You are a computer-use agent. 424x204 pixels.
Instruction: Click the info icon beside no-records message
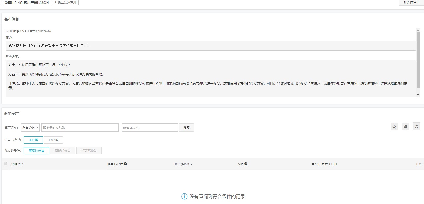184,197
